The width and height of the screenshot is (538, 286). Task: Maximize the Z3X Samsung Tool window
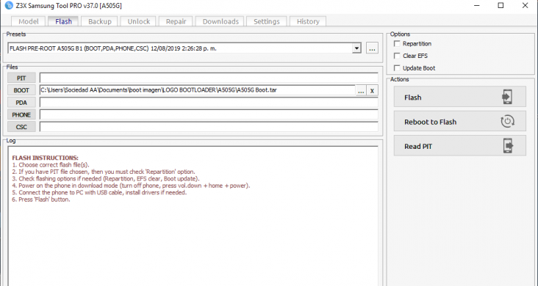(501, 5)
